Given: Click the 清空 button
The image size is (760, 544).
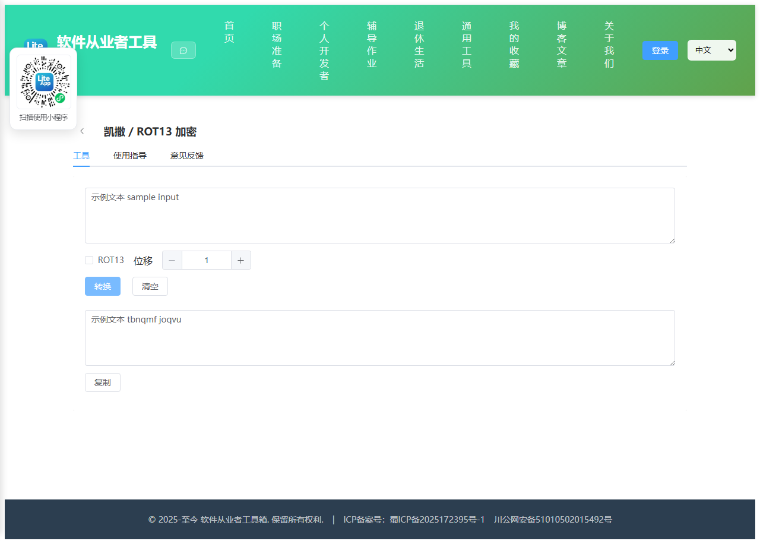Looking at the screenshot, I should 150,286.
